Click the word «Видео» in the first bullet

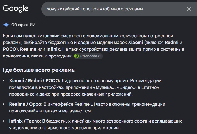point(127,87)
